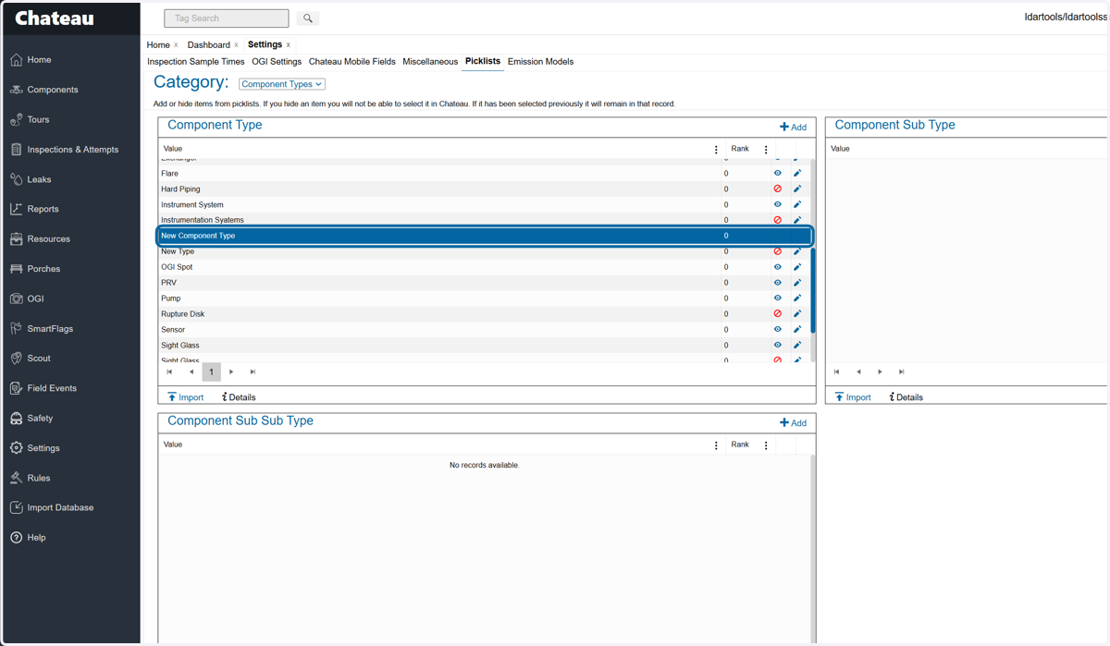Click the tag search magnifier button
Image resolution: width=1110 pixels, height=646 pixels.
pyautogui.click(x=308, y=18)
